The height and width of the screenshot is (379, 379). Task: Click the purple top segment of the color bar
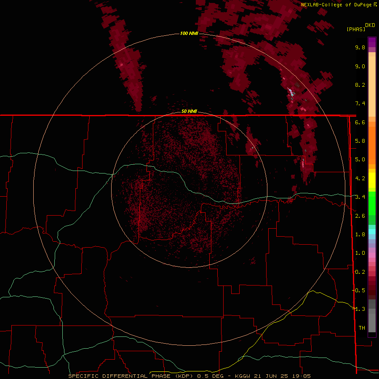point(372,42)
